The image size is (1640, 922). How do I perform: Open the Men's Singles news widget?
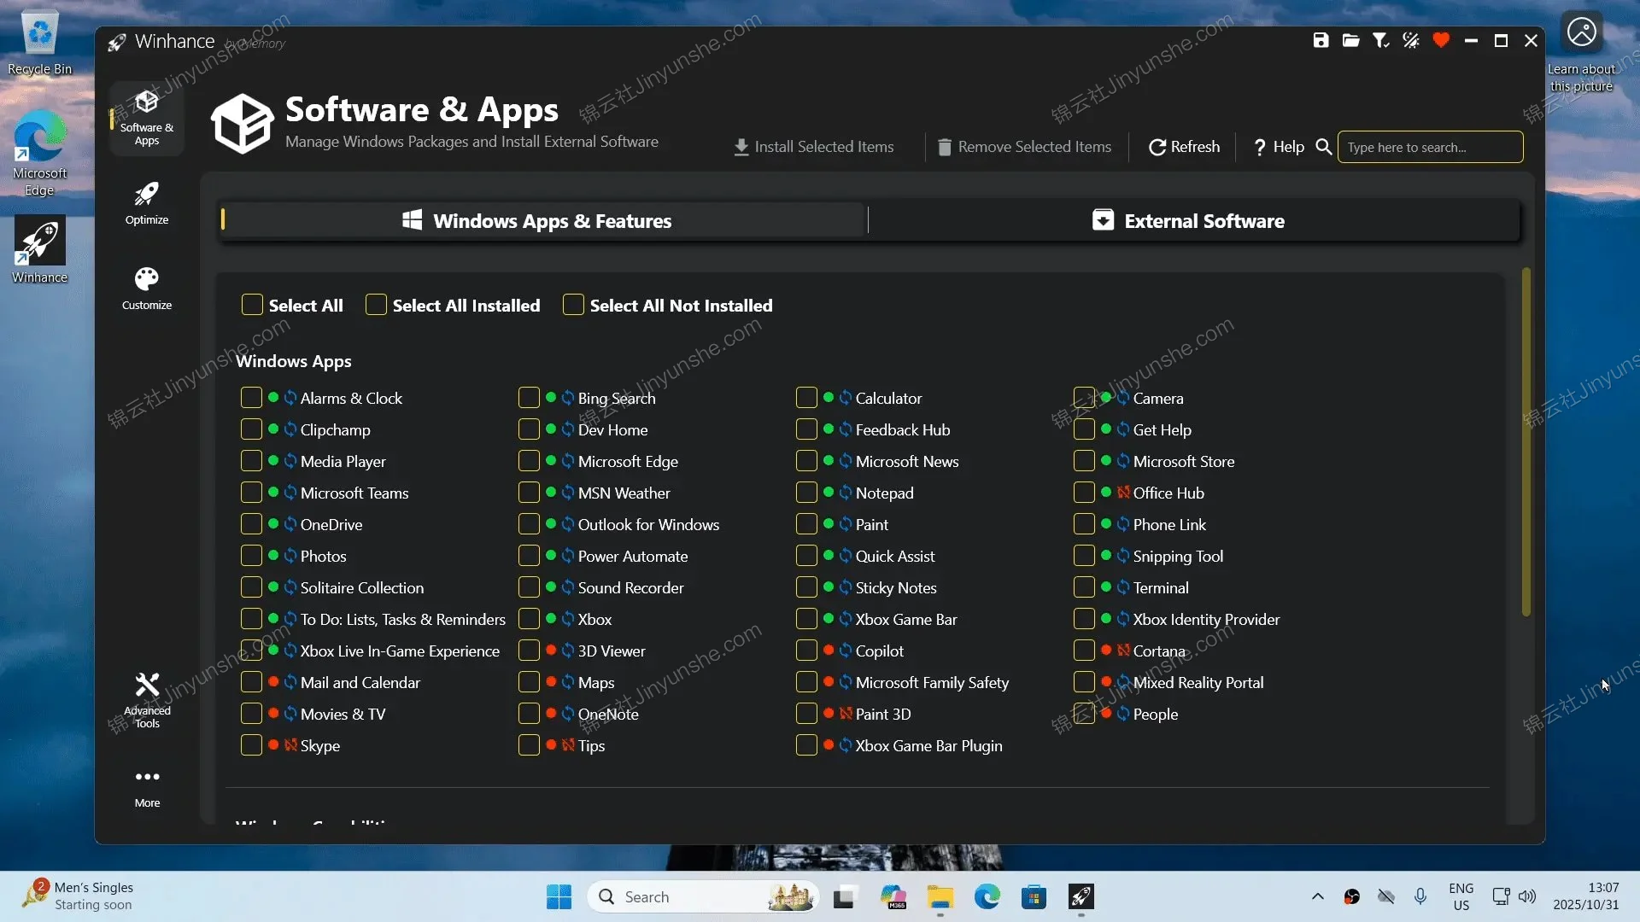tap(79, 896)
